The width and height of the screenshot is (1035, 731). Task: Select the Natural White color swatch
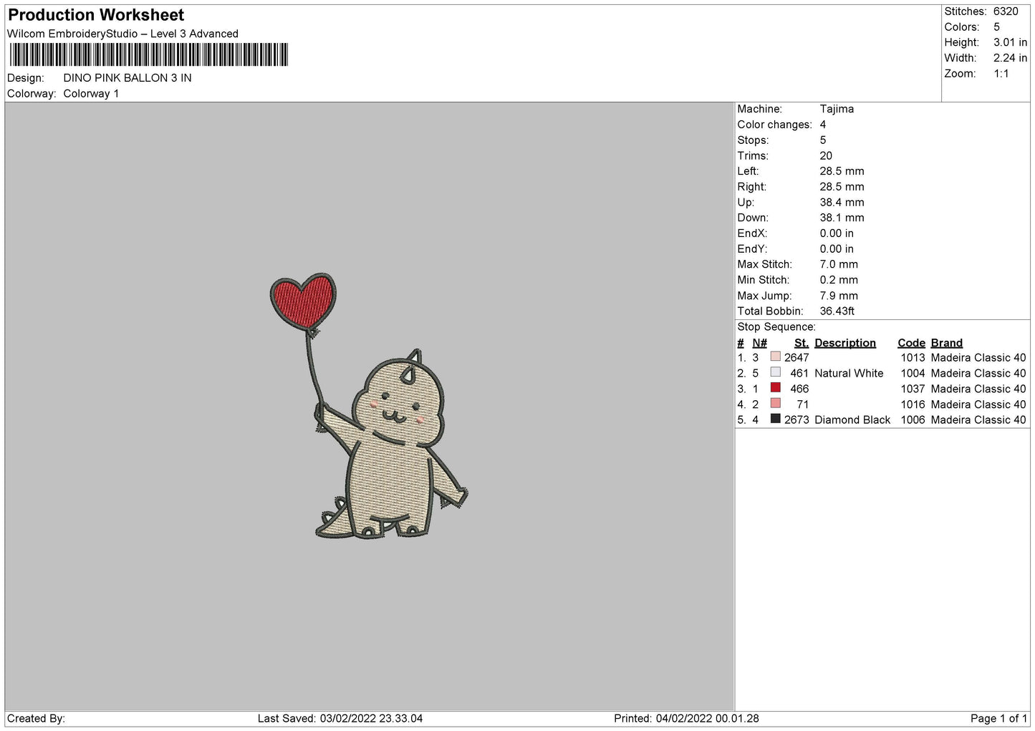[x=775, y=372]
